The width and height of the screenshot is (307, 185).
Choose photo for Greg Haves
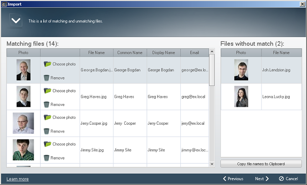(x=60, y=91)
